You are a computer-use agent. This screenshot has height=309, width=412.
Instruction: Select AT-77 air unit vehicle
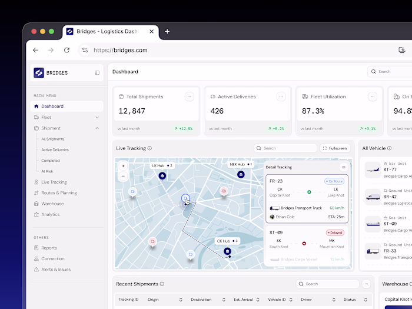[x=388, y=170]
